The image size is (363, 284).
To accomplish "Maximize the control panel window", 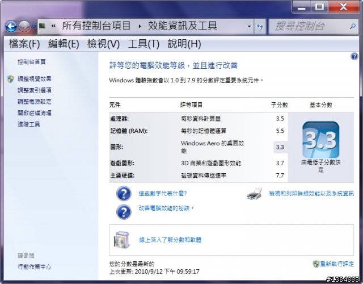I will [319, 7].
